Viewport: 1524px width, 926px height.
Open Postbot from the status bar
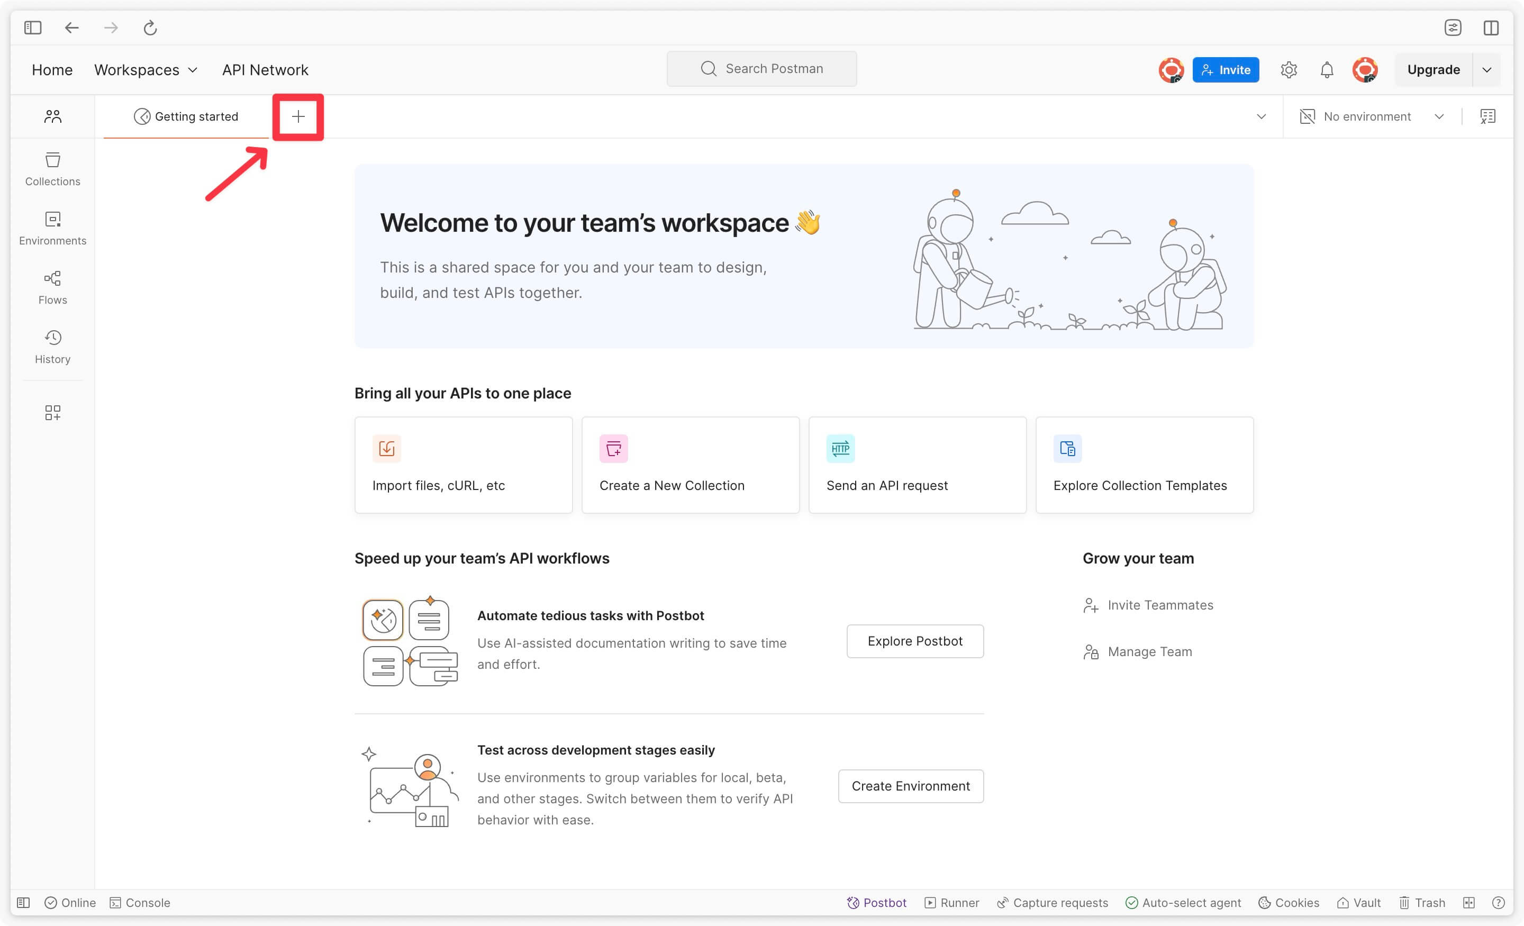pyautogui.click(x=876, y=903)
